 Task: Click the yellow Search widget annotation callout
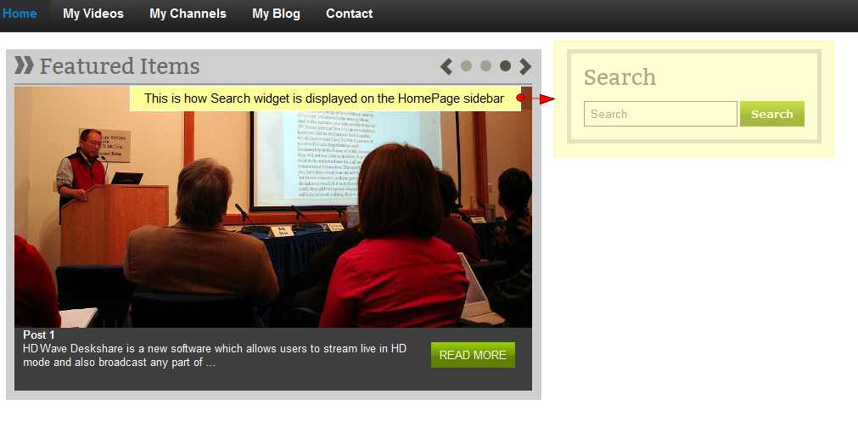(x=324, y=98)
